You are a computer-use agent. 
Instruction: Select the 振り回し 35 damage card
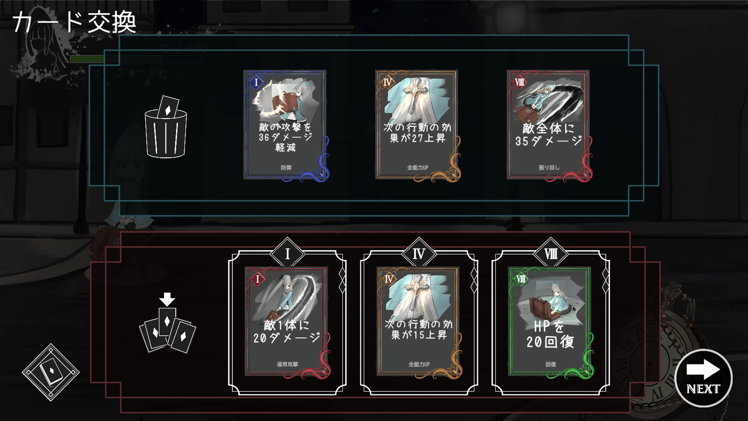[549, 126]
